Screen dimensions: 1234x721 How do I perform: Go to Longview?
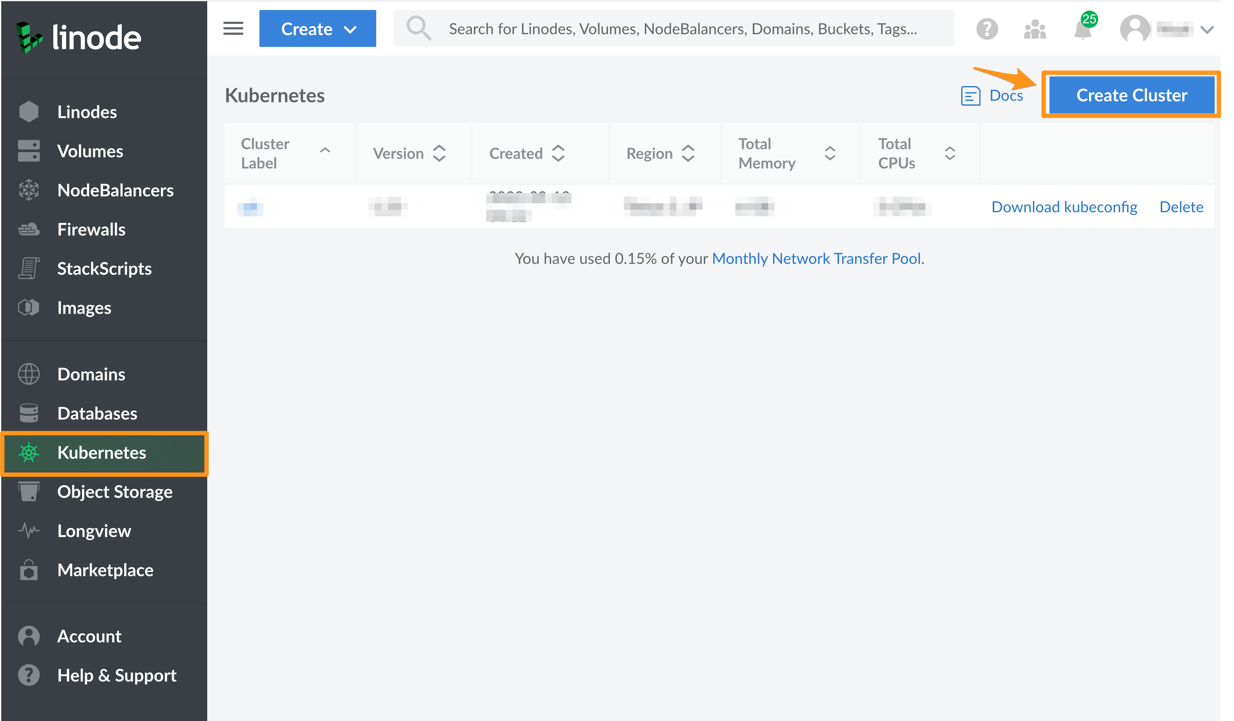click(94, 531)
